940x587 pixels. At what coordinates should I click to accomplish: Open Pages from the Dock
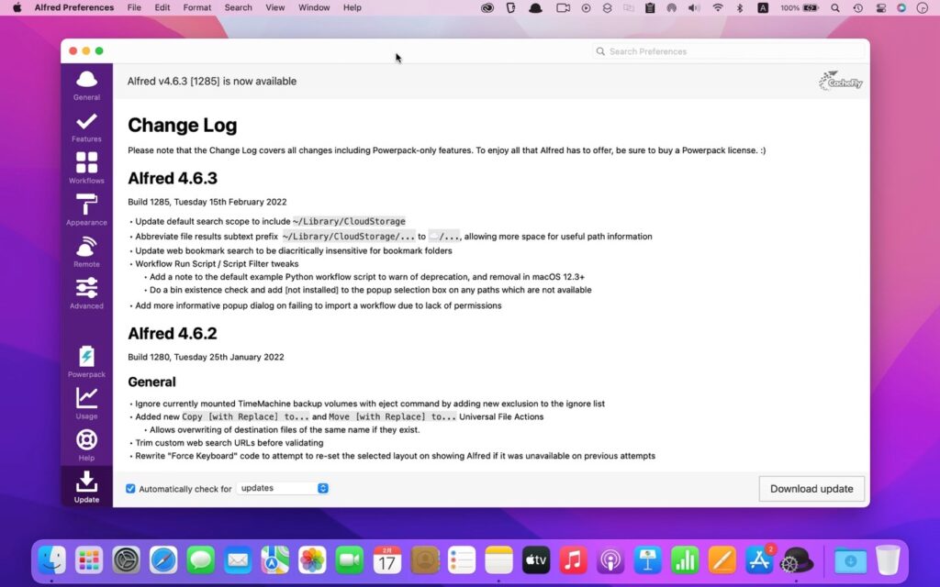[x=722, y=560]
